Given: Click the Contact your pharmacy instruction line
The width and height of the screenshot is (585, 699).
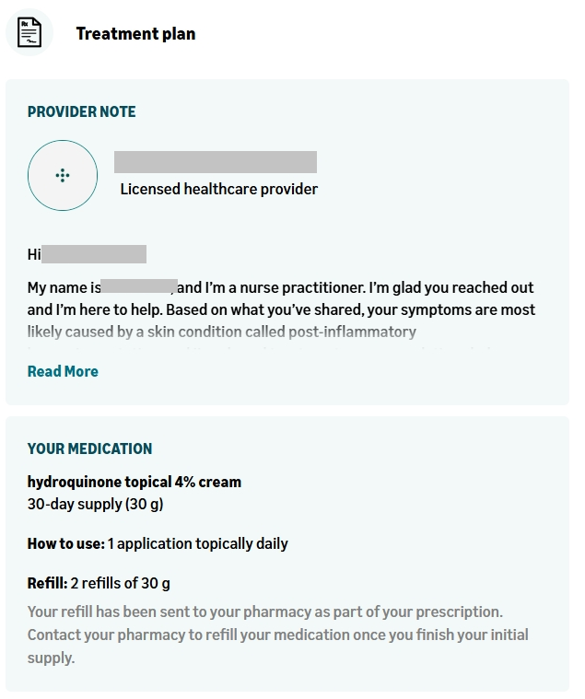Looking at the screenshot, I should click(277, 635).
